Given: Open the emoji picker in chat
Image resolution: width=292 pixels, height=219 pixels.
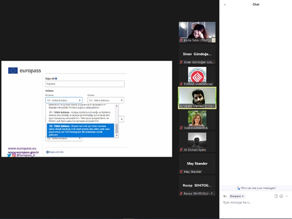Looking at the screenshot, I should point(281,196).
